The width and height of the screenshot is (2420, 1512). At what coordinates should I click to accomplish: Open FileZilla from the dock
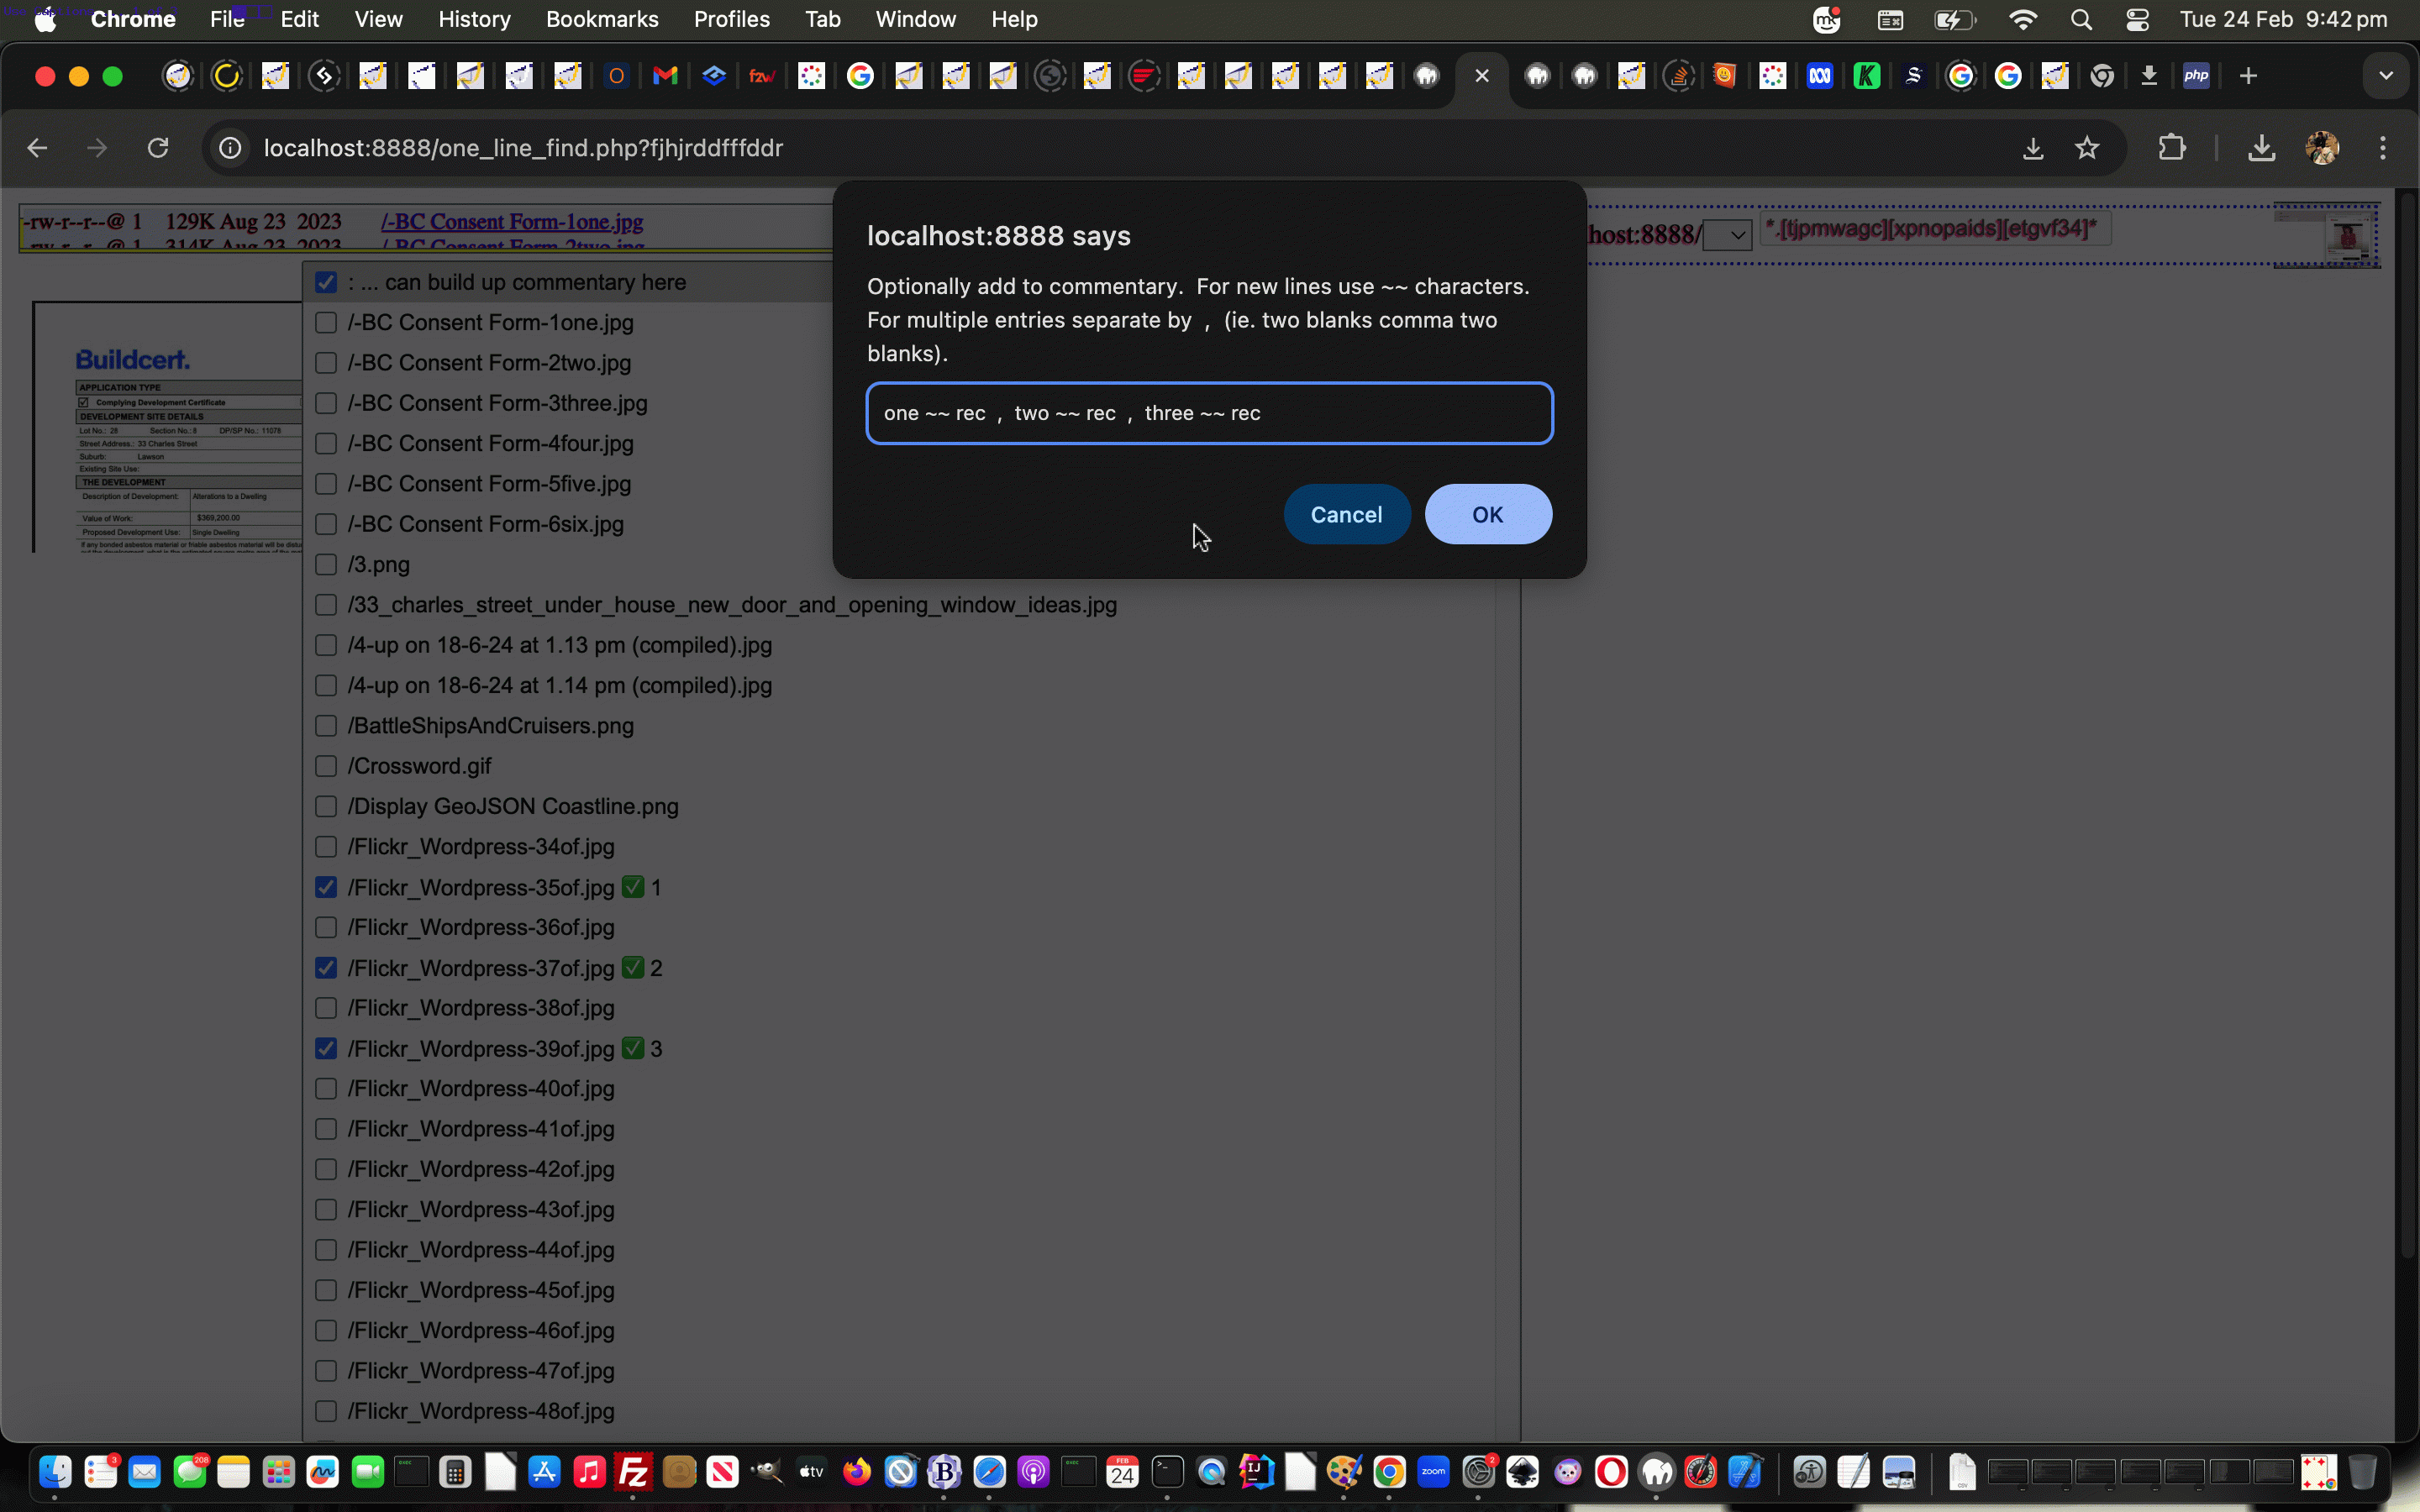click(634, 1472)
